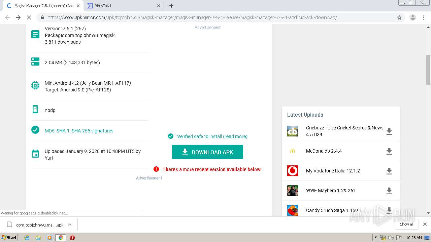
Task: Open volume control in system tray
Action: [391, 238]
